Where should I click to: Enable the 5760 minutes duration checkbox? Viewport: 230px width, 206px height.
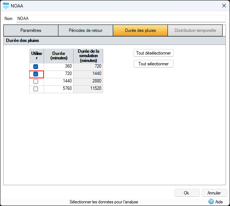35,89
